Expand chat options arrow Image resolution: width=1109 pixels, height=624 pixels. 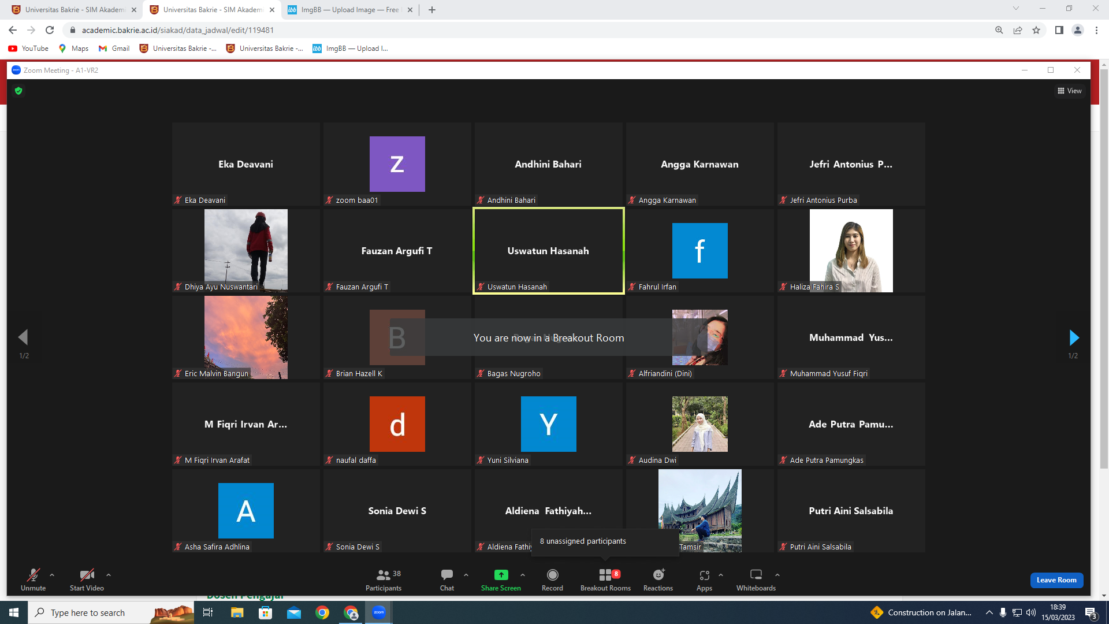(x=466, y=575)
